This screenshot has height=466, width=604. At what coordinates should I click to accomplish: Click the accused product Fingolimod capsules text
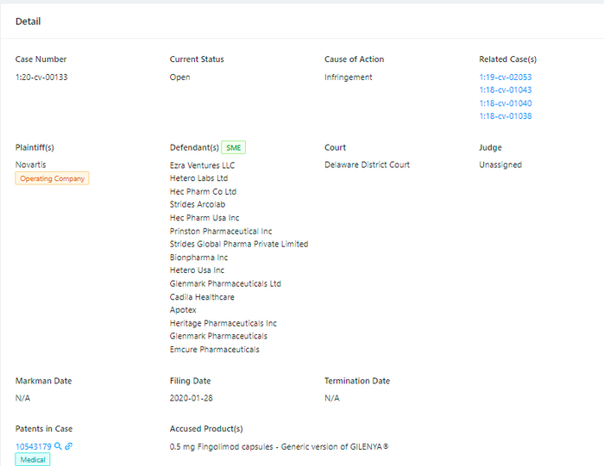point(279,446)
